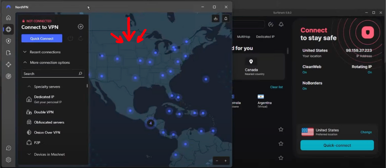Viewport: 386px width, 168px height.
Task: Switch to the MultiHop tab in Surfshark
Action: pyautogui.click(x=243, y=37)
